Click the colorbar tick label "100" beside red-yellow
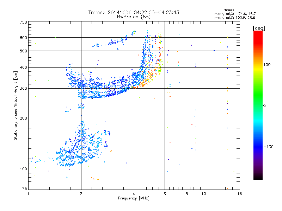Image resolution: width=282 pixels, height=211 pixels. pos(267,65)
